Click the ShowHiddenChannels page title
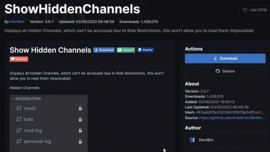The width and height of the screenshot is (270, 152). pos(72,9)
